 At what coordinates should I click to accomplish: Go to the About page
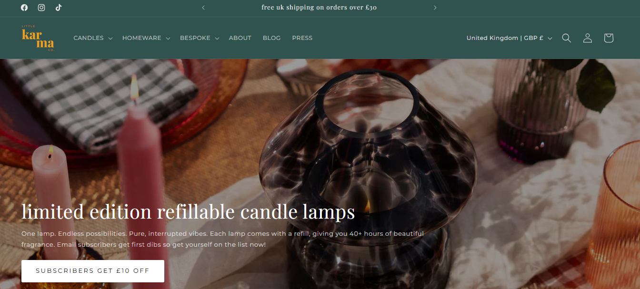(x=240, y=38)
